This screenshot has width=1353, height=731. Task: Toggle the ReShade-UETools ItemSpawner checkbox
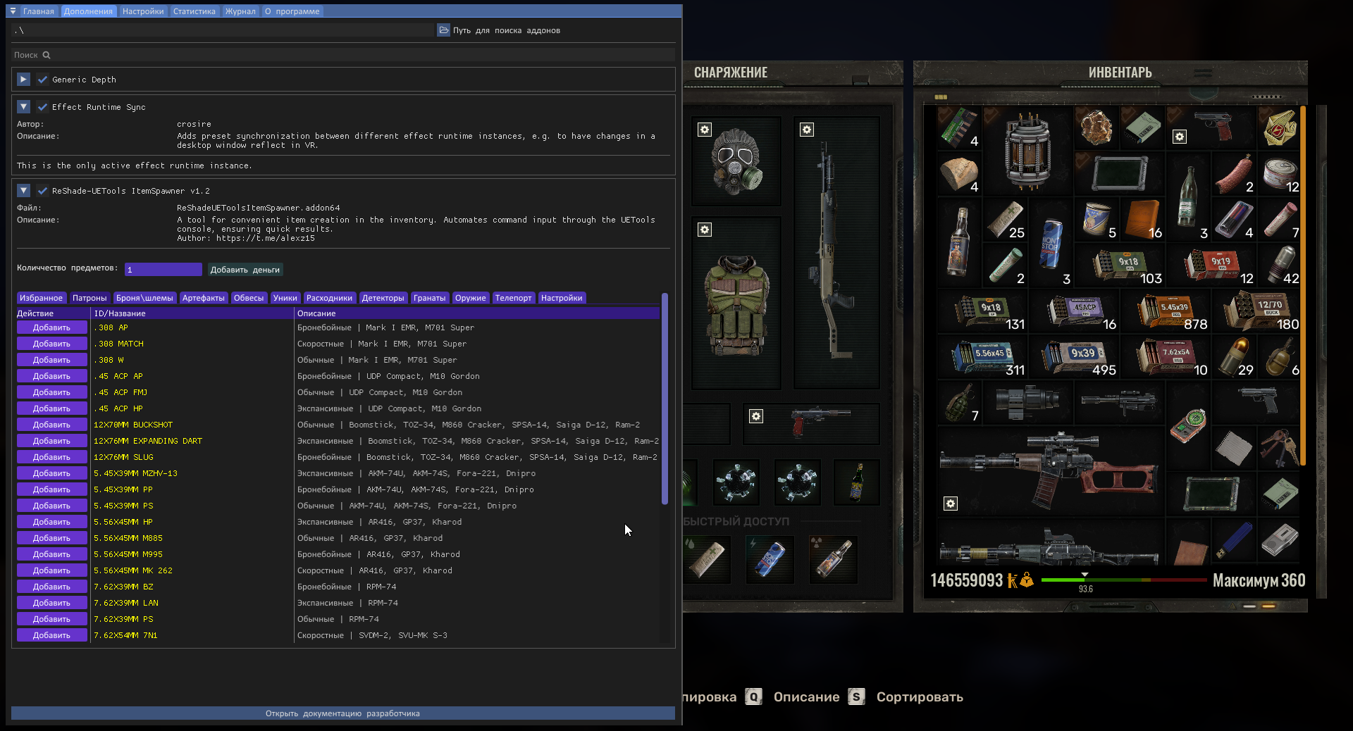pyautogui.click(x=43, y=191)
